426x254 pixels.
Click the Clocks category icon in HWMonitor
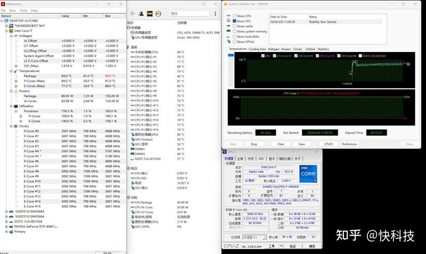tap(16, 126)
